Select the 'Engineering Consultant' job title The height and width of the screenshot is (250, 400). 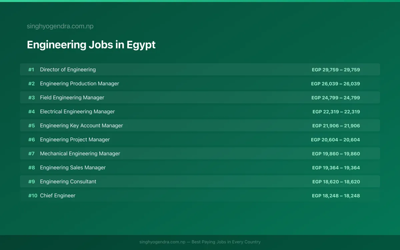[68, 182]
